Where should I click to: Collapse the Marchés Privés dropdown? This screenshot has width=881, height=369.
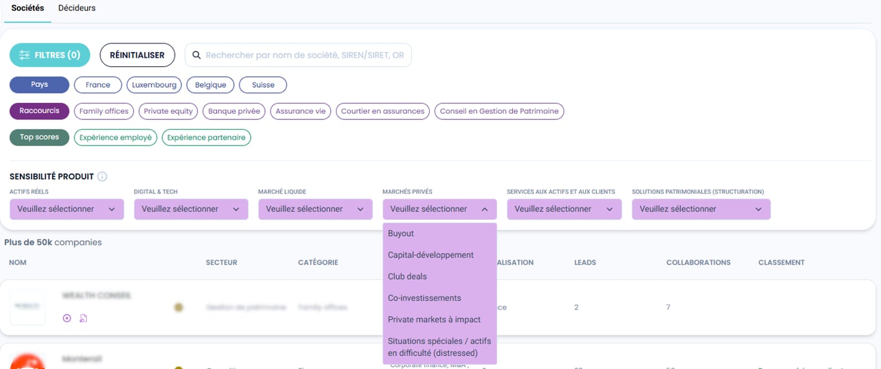pos(440,209)
